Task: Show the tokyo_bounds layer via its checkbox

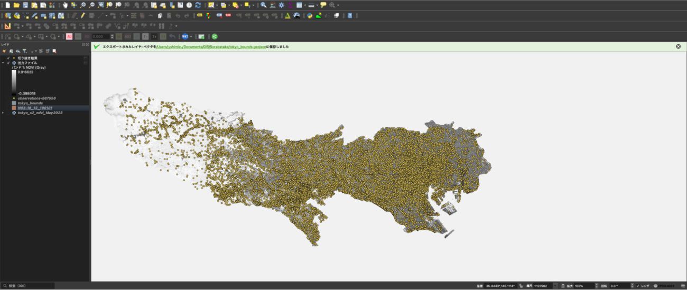Action: [8, 103]
